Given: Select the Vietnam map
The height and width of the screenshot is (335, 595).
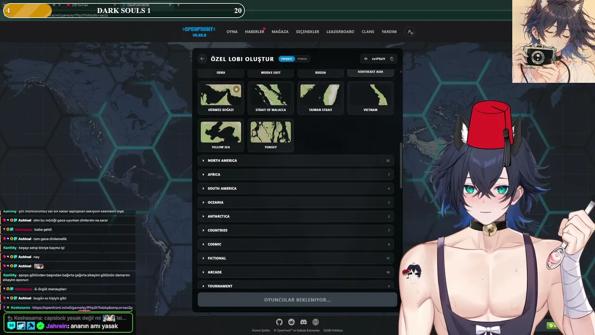Looking at the screenshot, I should coord(370,98).
